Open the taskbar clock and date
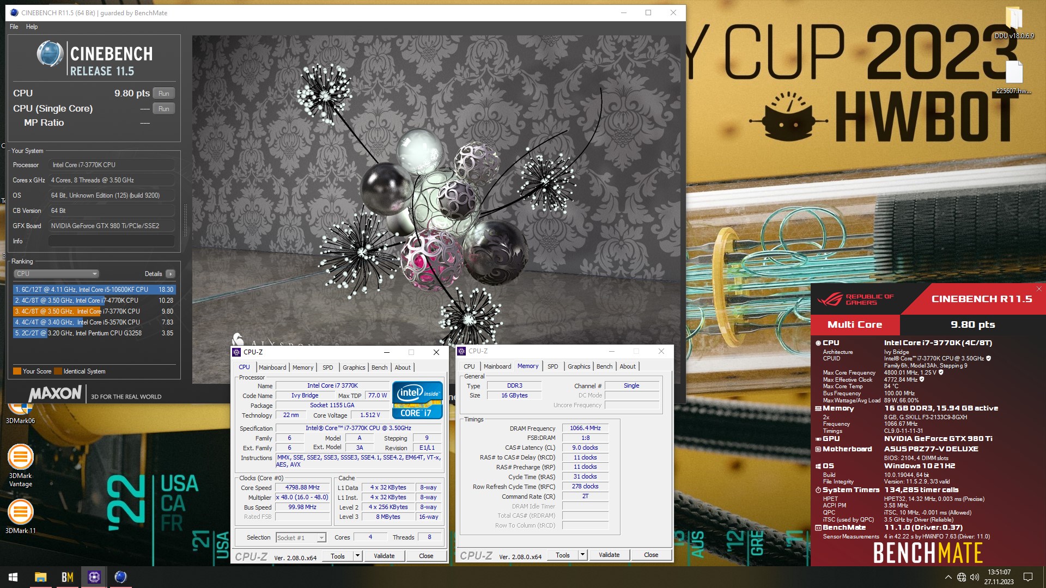Viewport: 1046px width, 588px height. (x=999, y=577)
